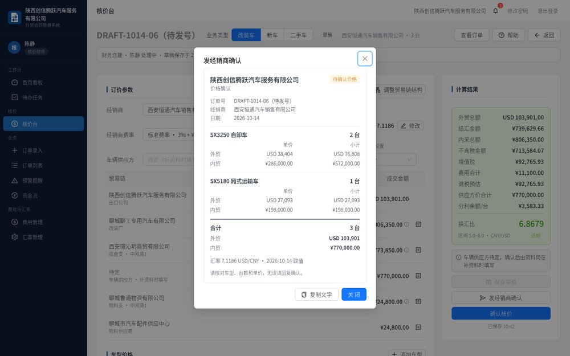This screenshot has width=570, height=356.
Task: Click the info icon beside 73,850.00 amount
Action: (406, 250)
